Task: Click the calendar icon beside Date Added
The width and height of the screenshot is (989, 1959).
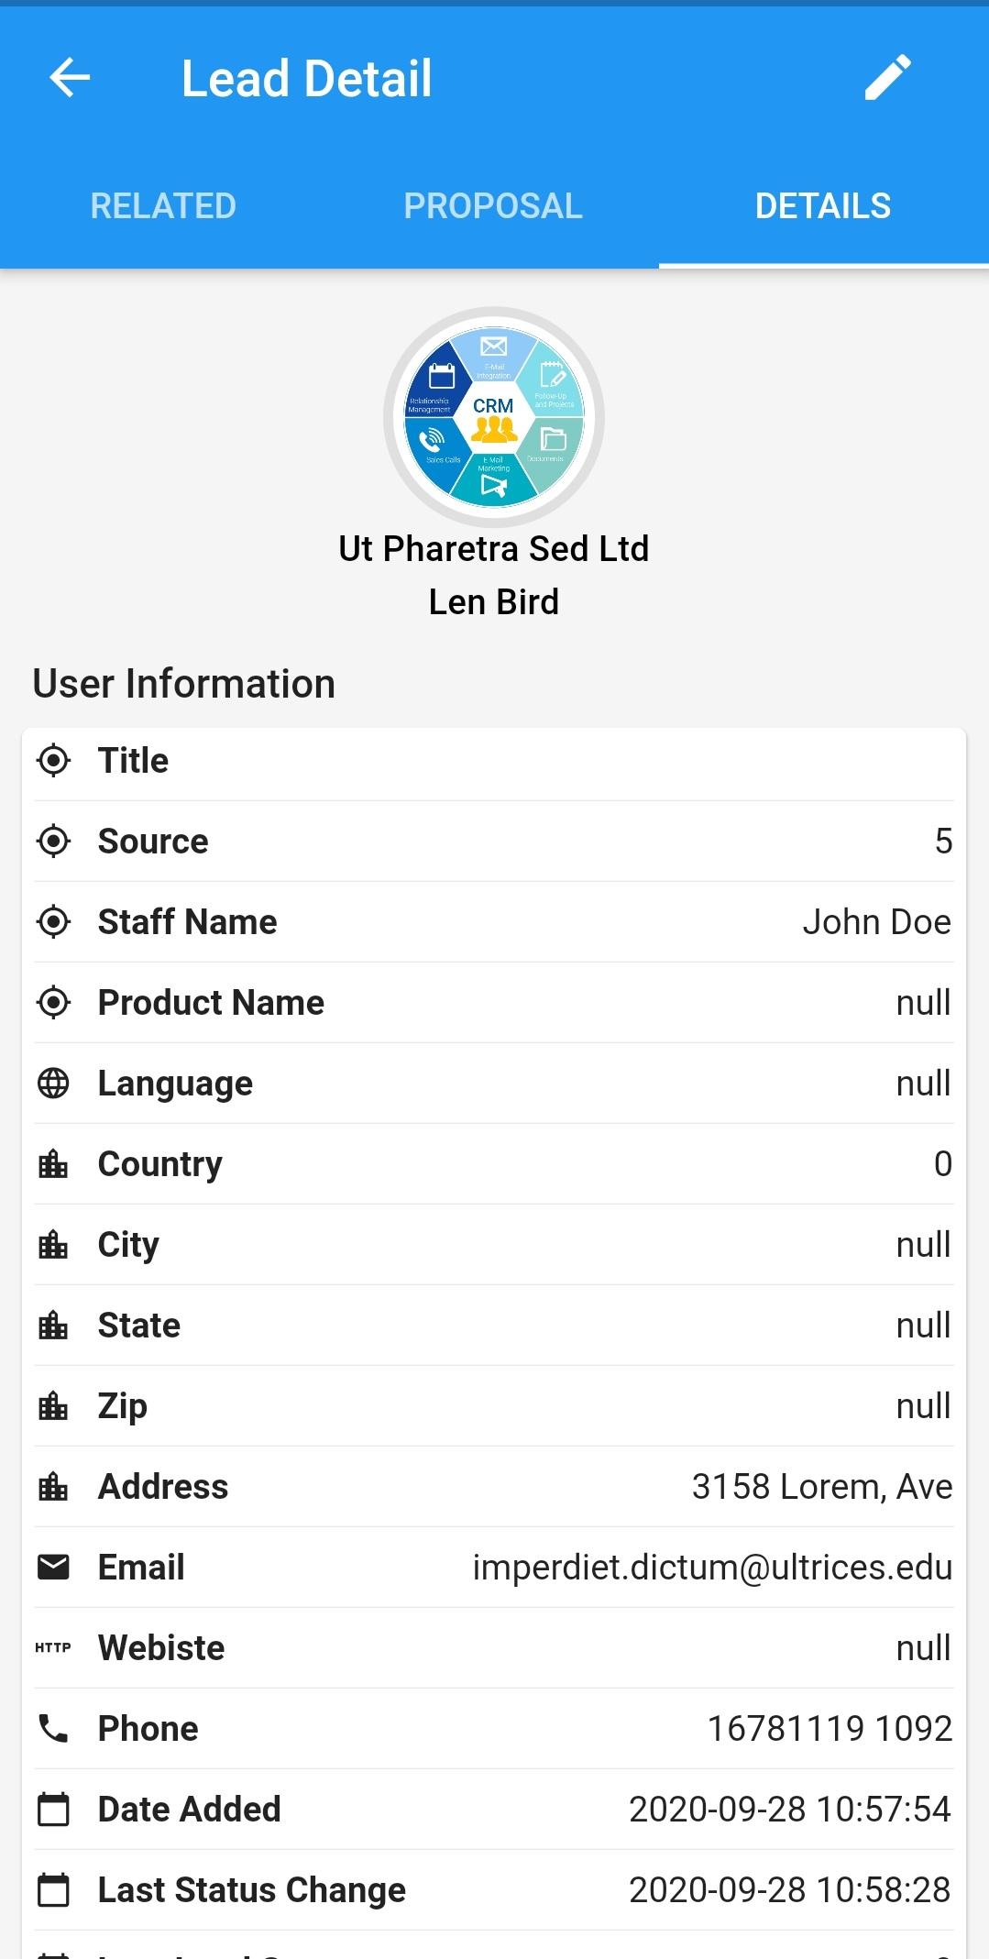Action: tap(53, 1809)
